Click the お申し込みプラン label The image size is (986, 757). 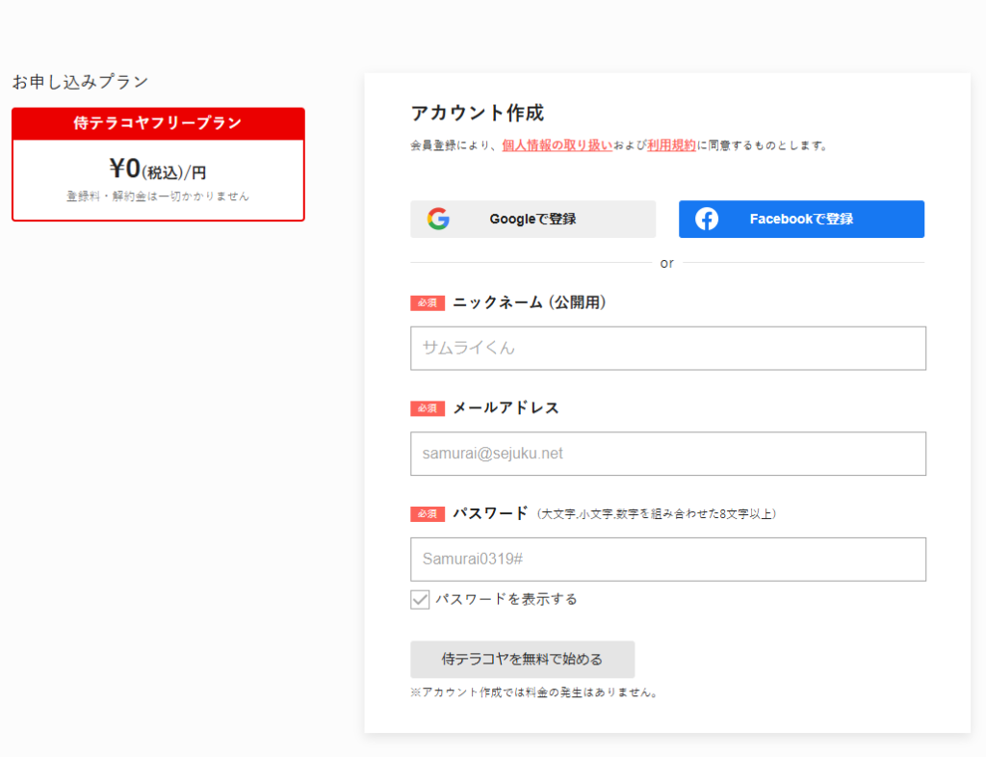(80, 82)
